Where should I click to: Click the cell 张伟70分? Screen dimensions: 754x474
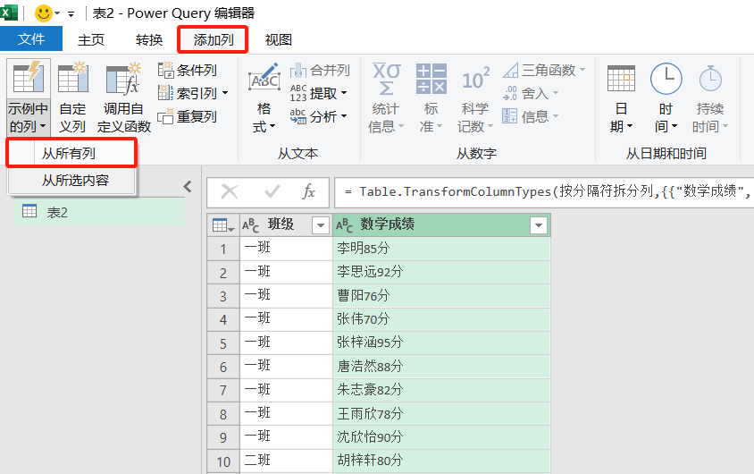[x=441, y=319]
